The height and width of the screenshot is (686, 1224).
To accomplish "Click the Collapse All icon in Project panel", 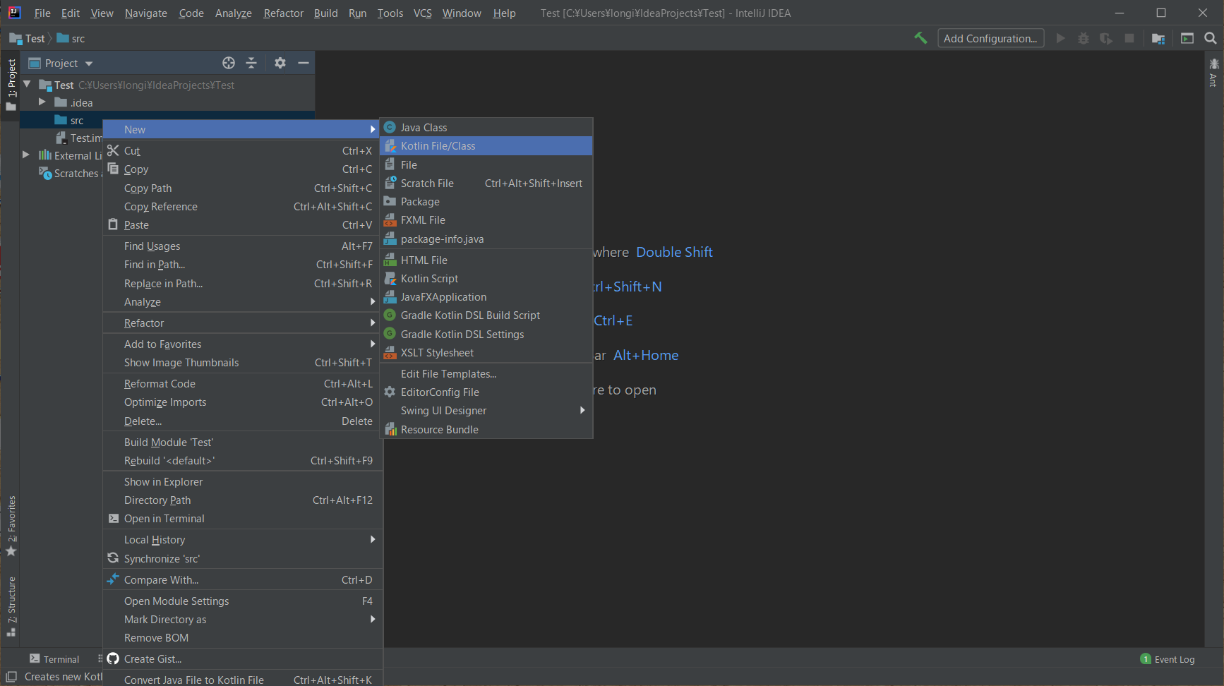I will [251, 63].
